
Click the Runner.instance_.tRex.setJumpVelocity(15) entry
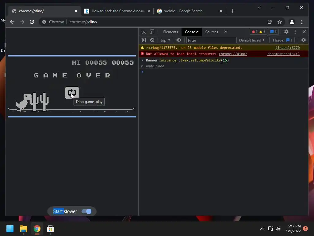(x=187, y=60)
